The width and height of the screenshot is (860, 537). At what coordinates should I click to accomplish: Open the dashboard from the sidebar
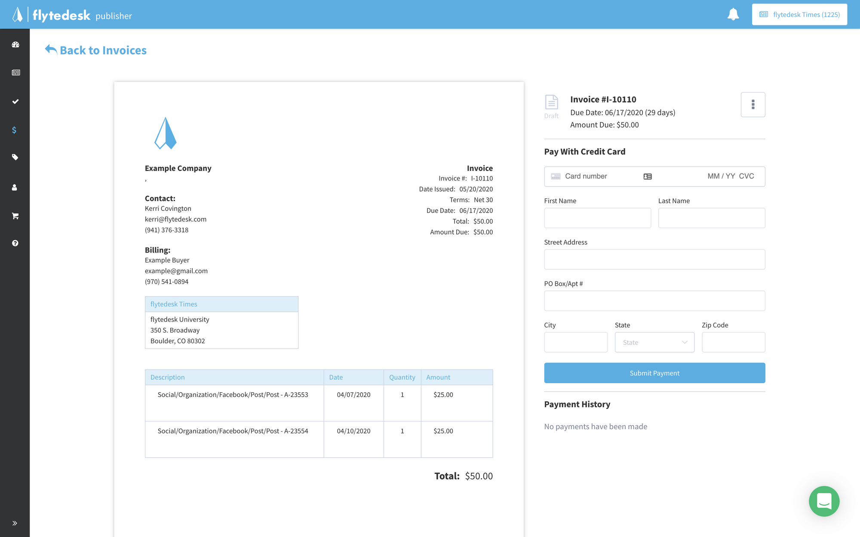[15, 44]
